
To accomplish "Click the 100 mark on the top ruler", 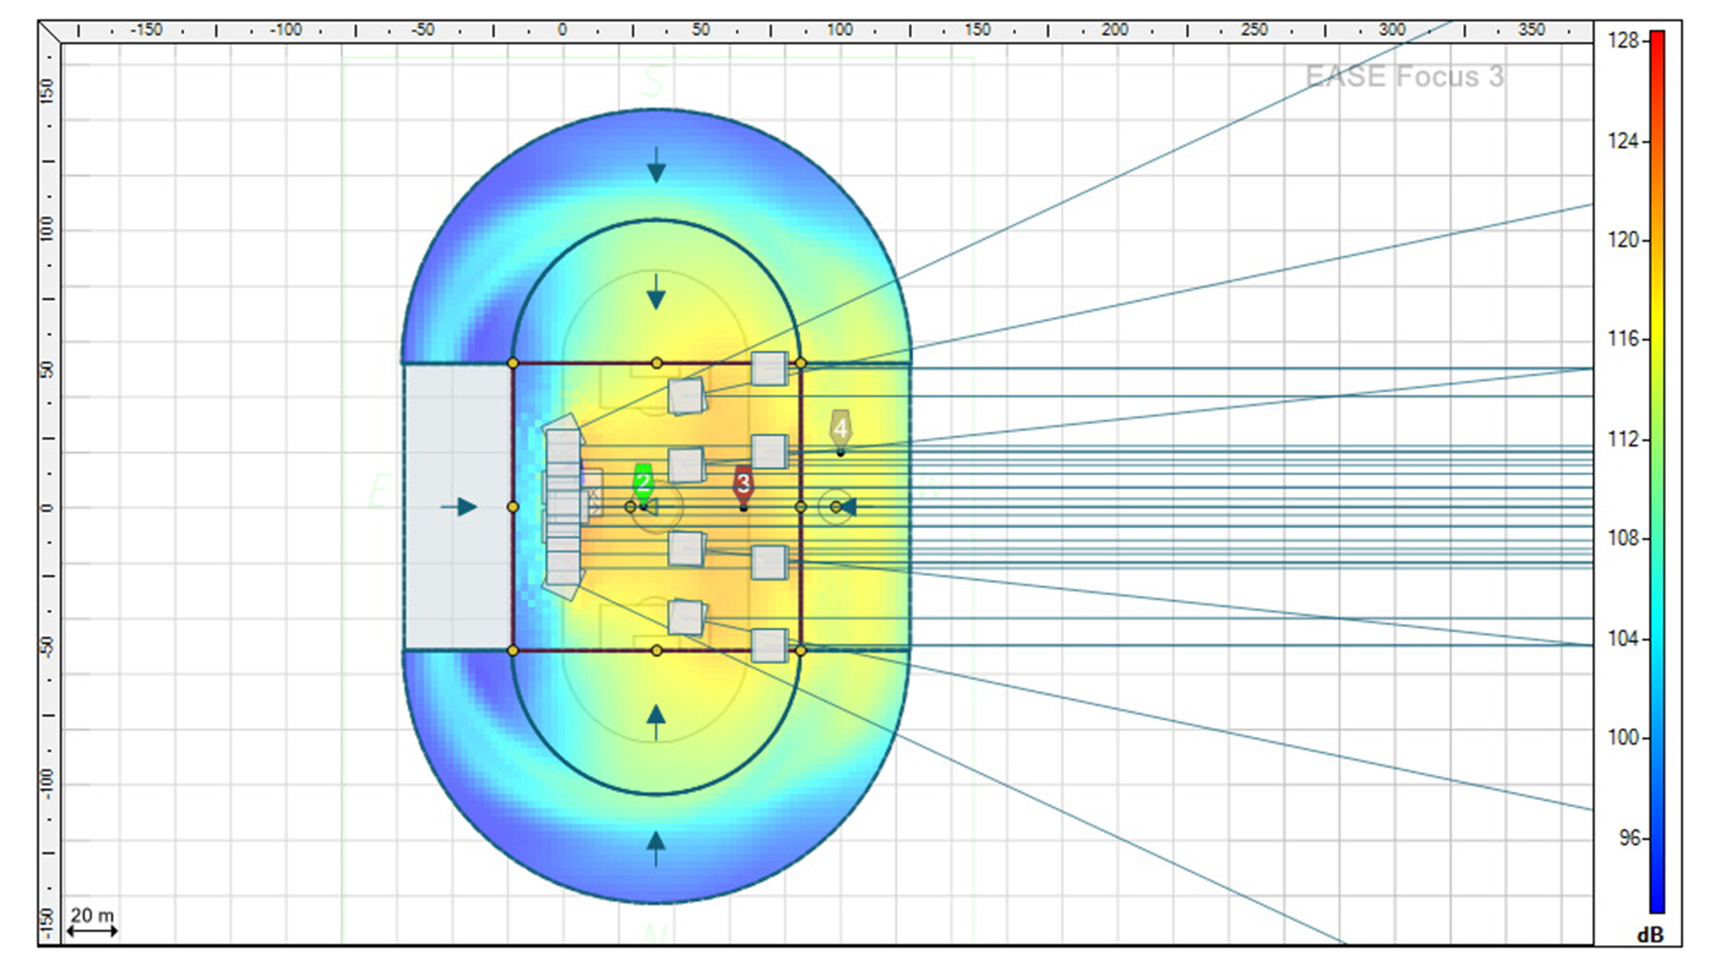I will [840, 30].
